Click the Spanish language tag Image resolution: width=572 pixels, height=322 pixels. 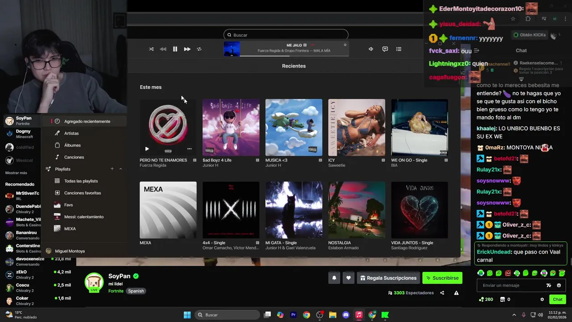tap(136, 291)
